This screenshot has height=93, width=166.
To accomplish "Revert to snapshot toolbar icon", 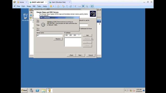I will coord(67,6).
